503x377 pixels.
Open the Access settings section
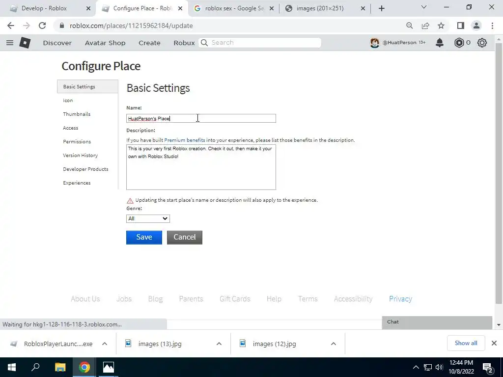coord(71,128)
